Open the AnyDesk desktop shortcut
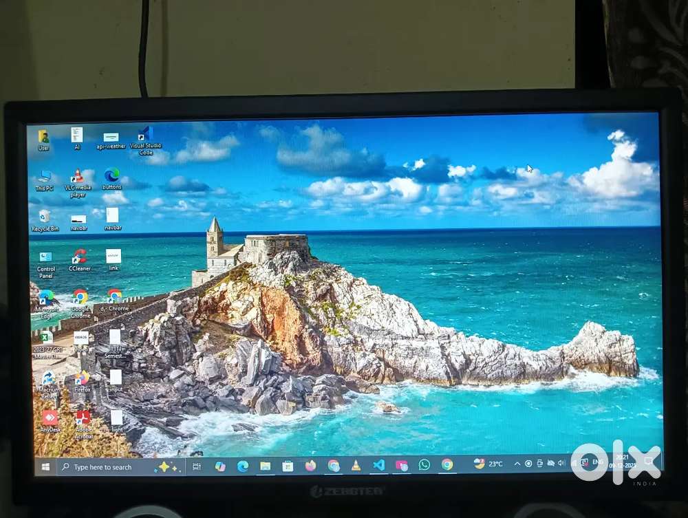 [48, 418]
